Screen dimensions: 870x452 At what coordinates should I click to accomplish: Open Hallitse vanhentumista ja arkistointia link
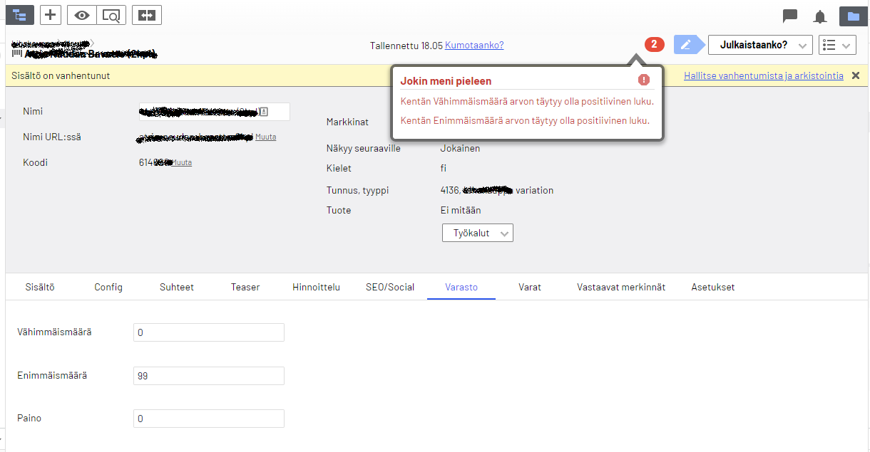(x=763, y=75)
